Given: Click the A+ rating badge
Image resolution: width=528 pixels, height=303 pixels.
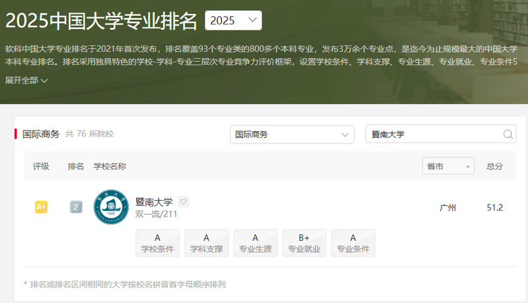Looking at the screenshot, I should point(41,207).
